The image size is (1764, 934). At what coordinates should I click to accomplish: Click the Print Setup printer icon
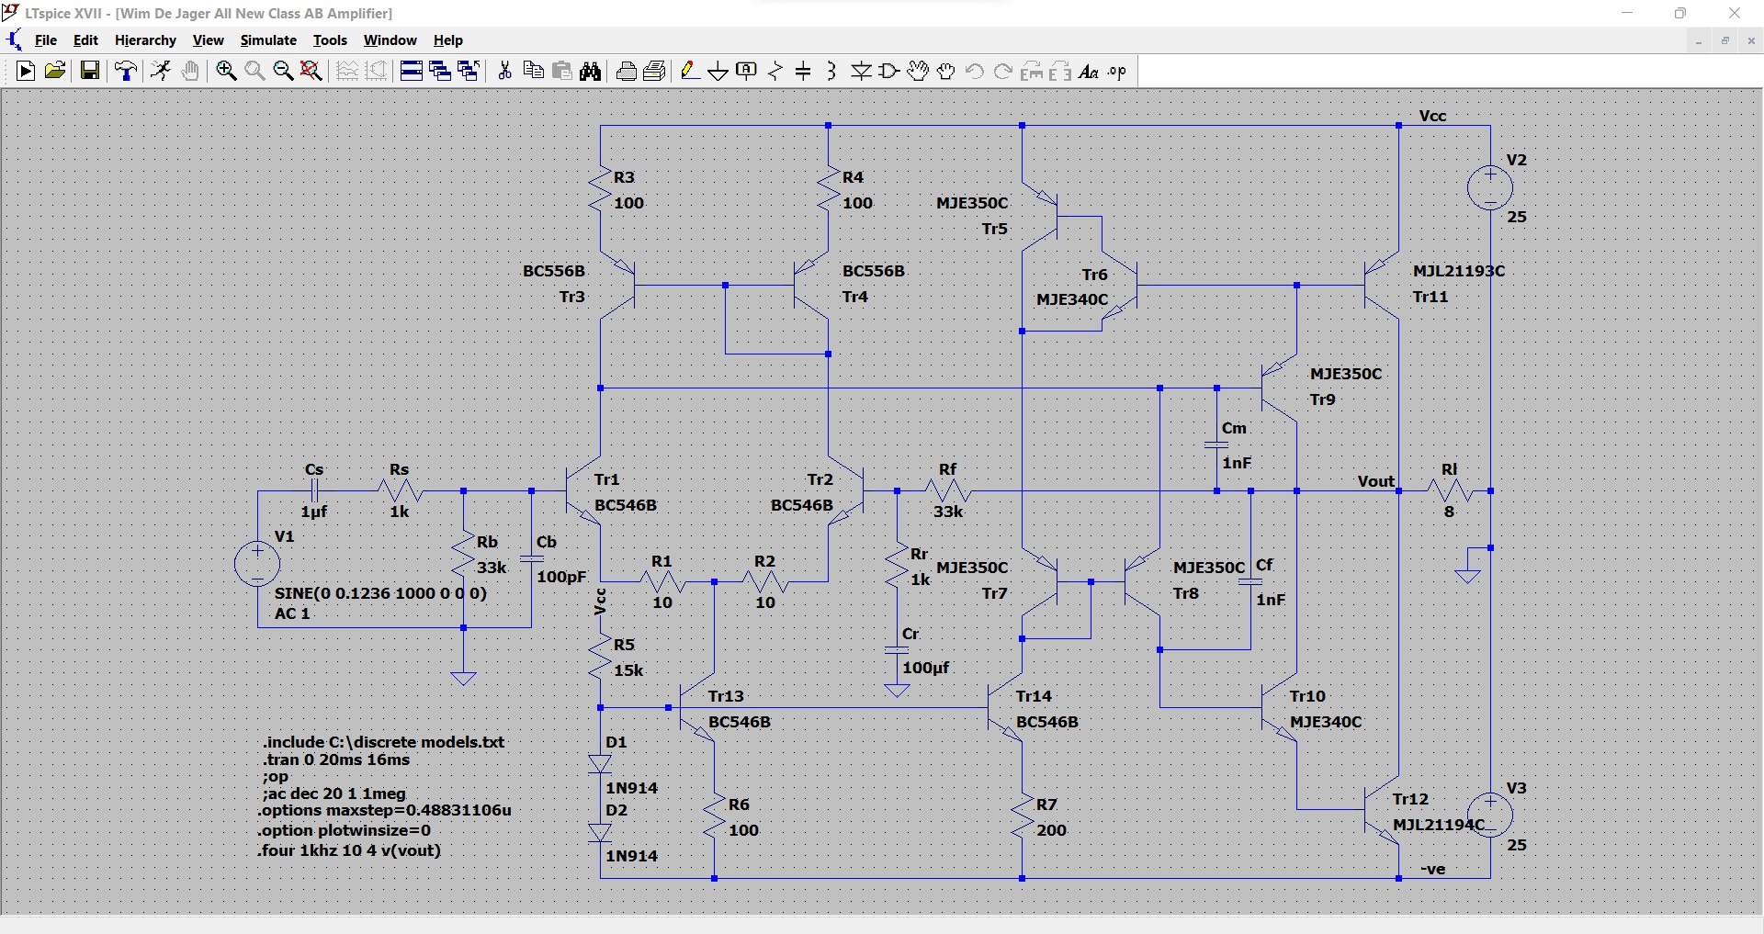tap(627, 72)
